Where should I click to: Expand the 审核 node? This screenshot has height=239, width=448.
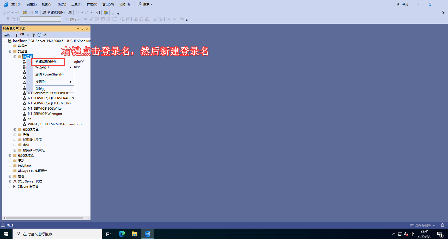tap(15, 145)
